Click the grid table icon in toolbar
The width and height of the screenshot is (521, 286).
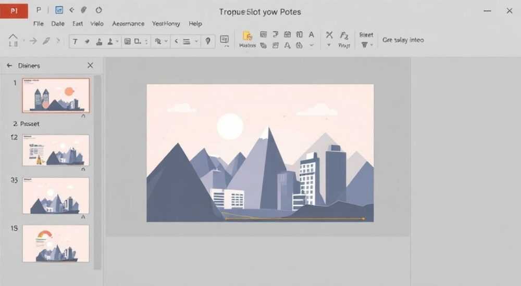coord(127,42)
